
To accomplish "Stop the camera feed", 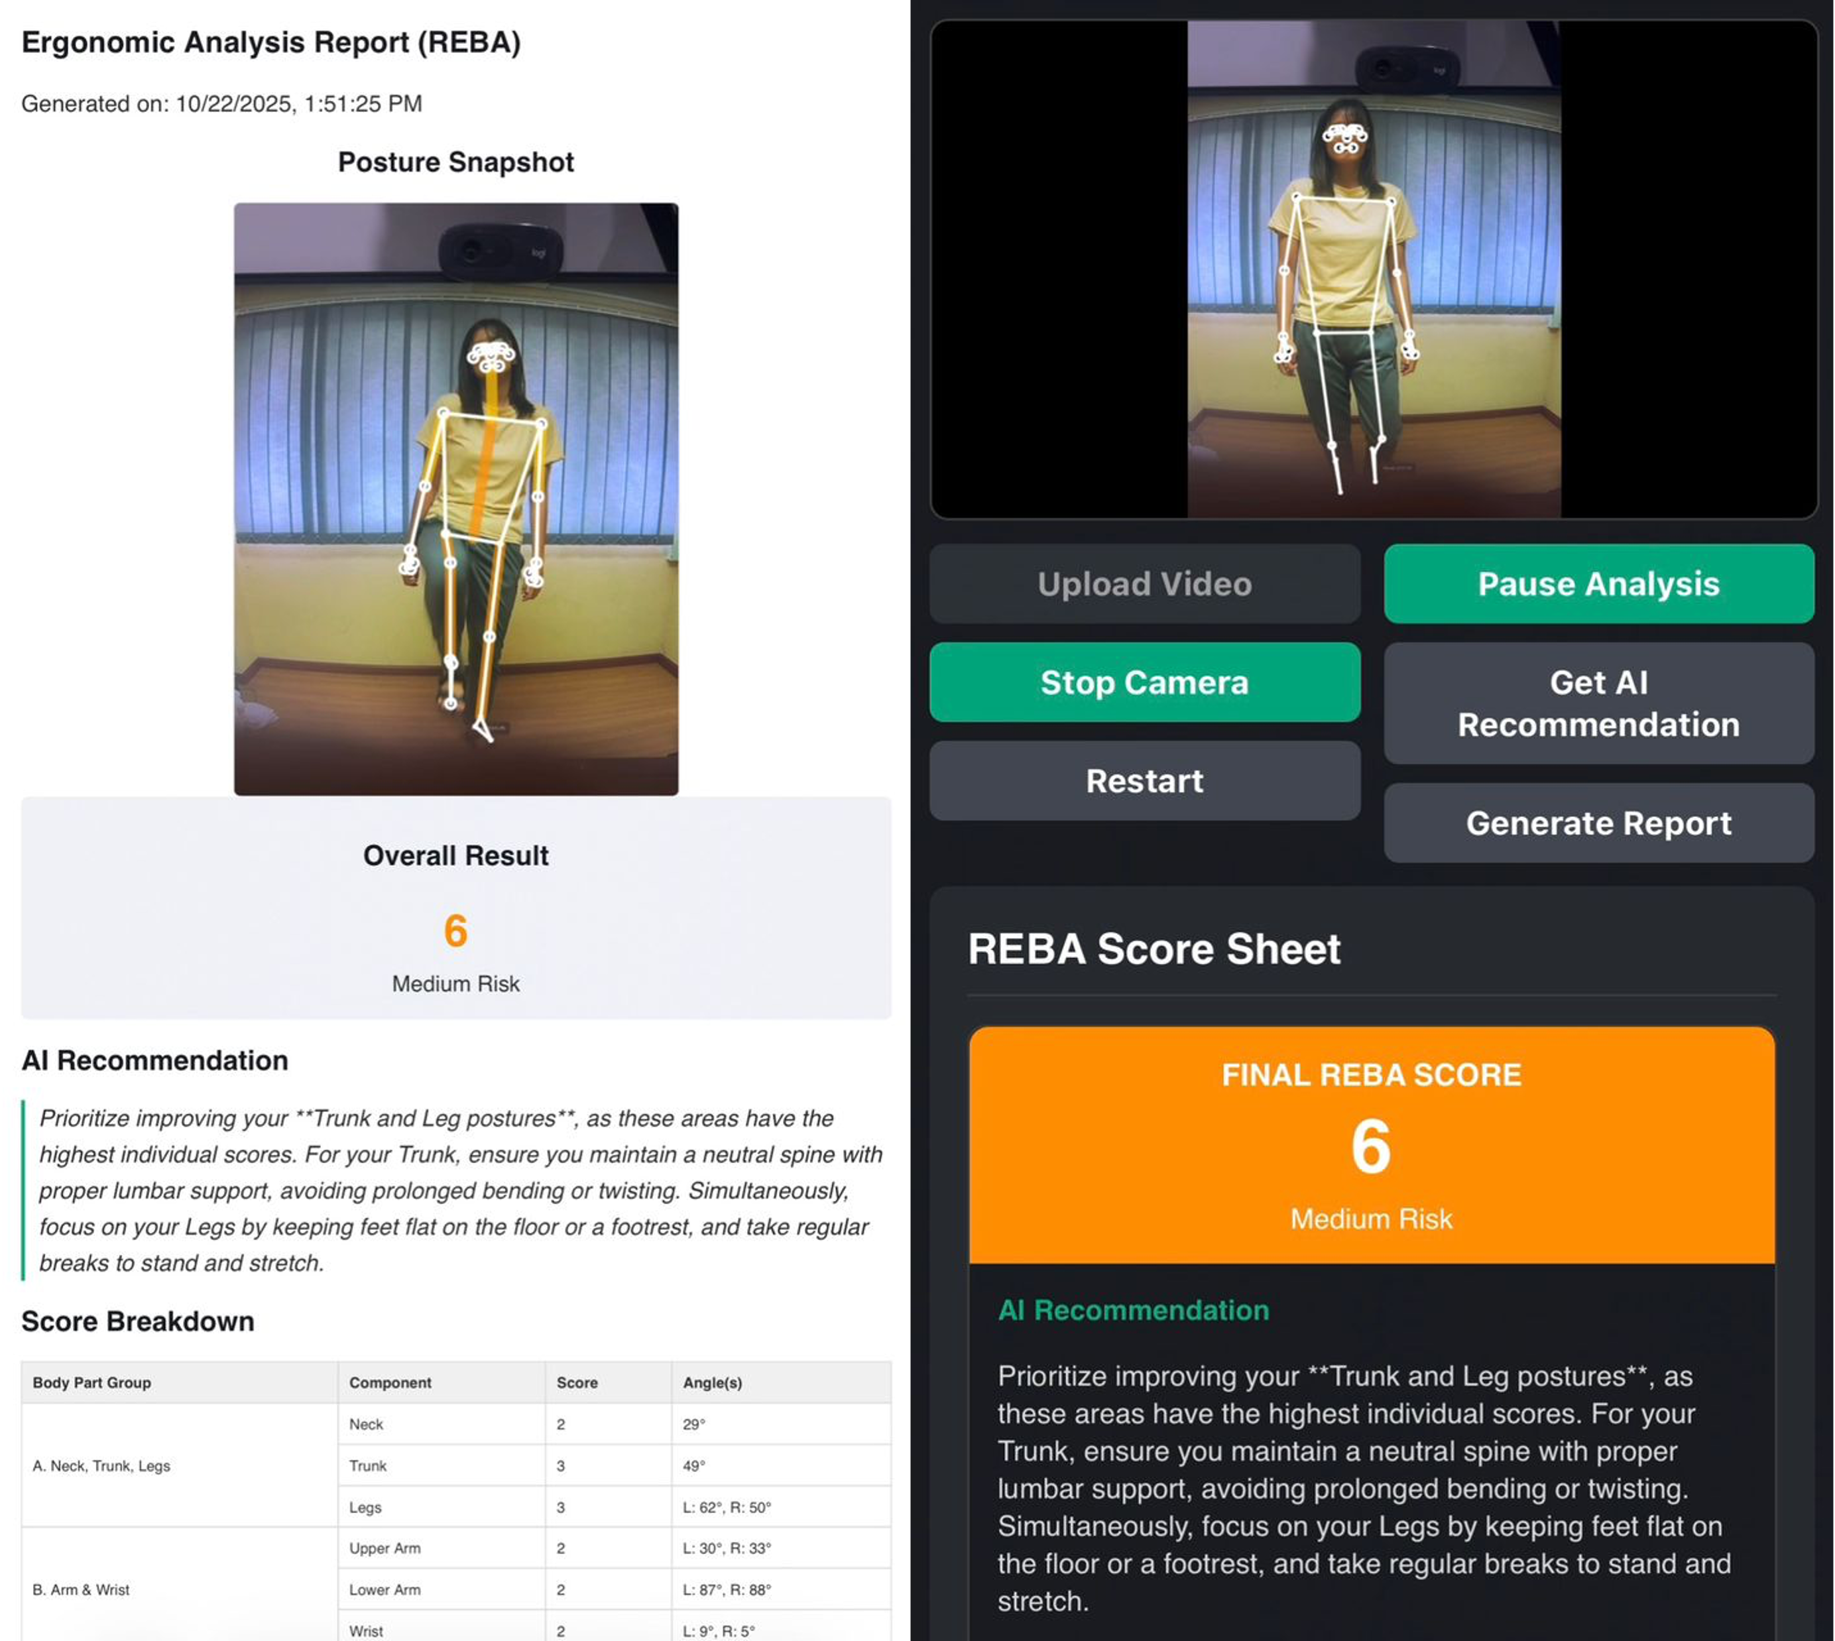I will [x=1144, y=682].
